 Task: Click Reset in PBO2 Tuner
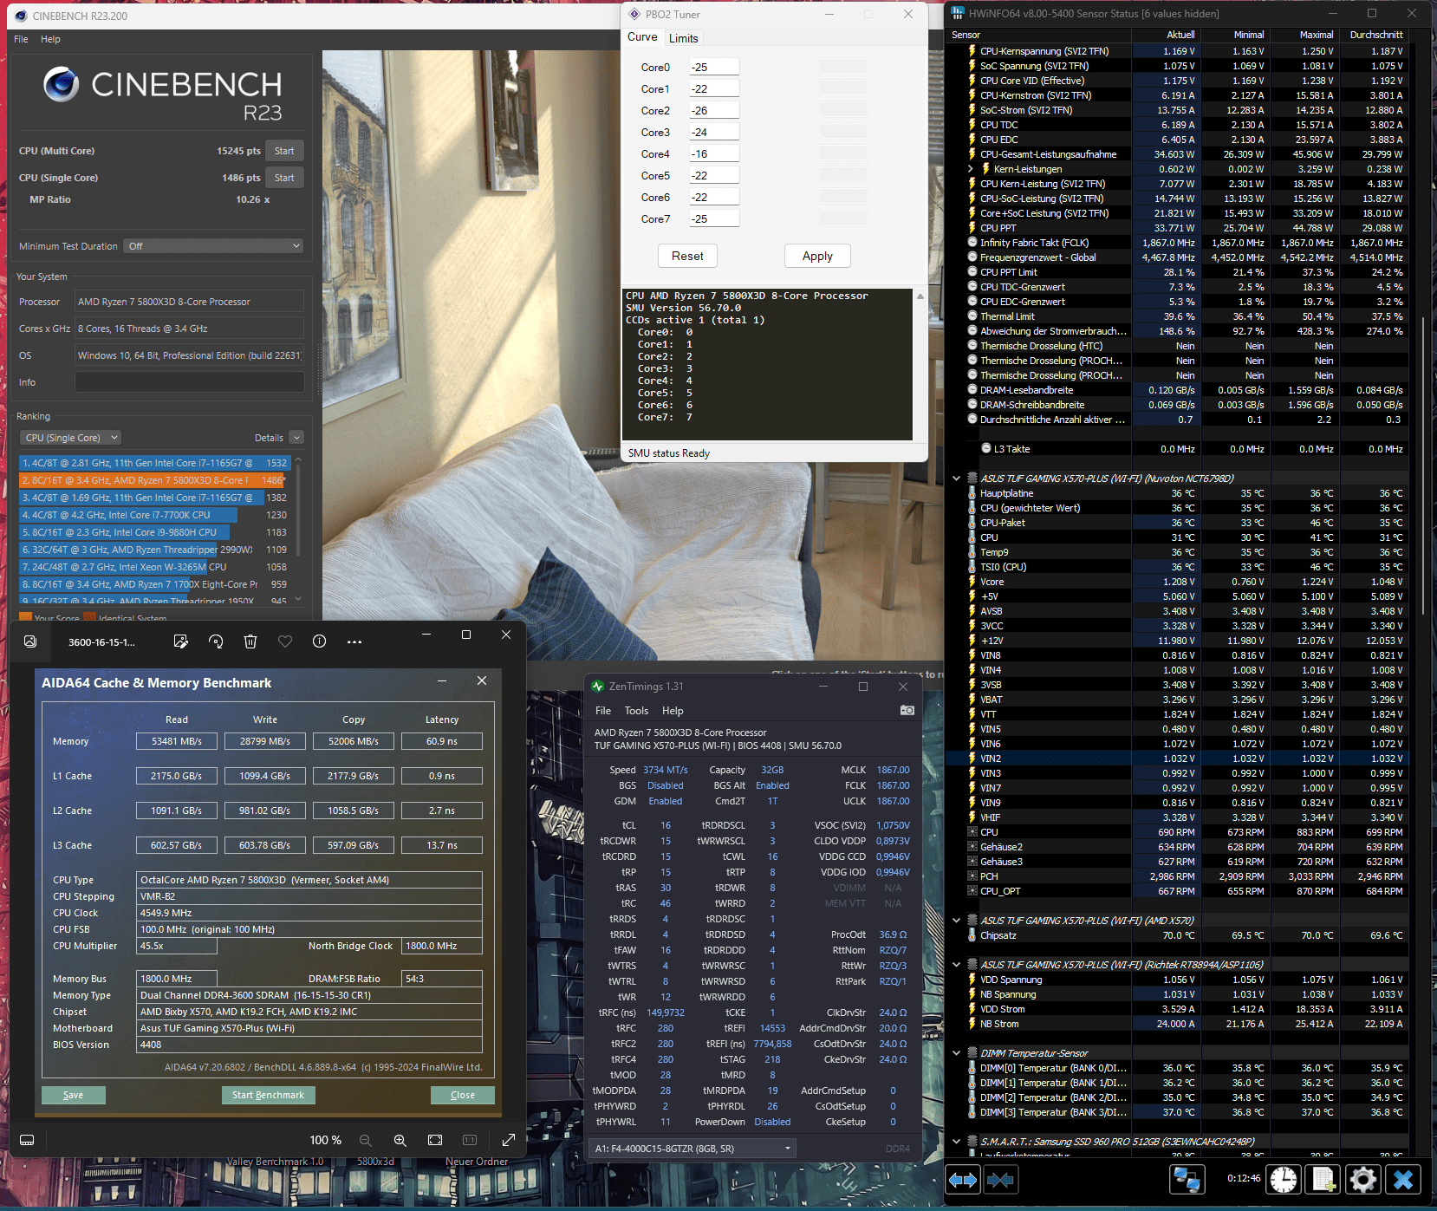pyautogui.click(x=687, y=256)
